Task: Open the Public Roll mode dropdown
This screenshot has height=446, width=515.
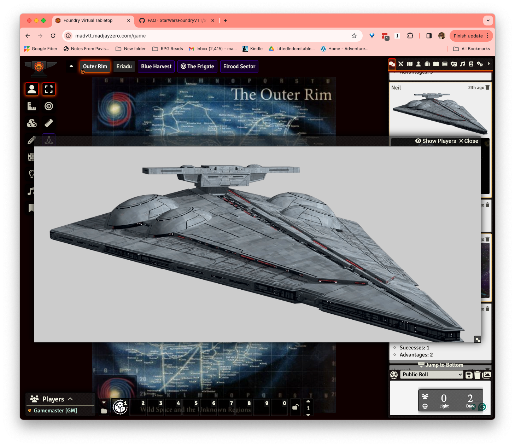Action: click(432, 375)
